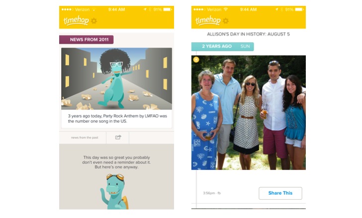The image size is (362, 218).
Task: Tap Allison's Day in History heading
Action: coord(248,34)
